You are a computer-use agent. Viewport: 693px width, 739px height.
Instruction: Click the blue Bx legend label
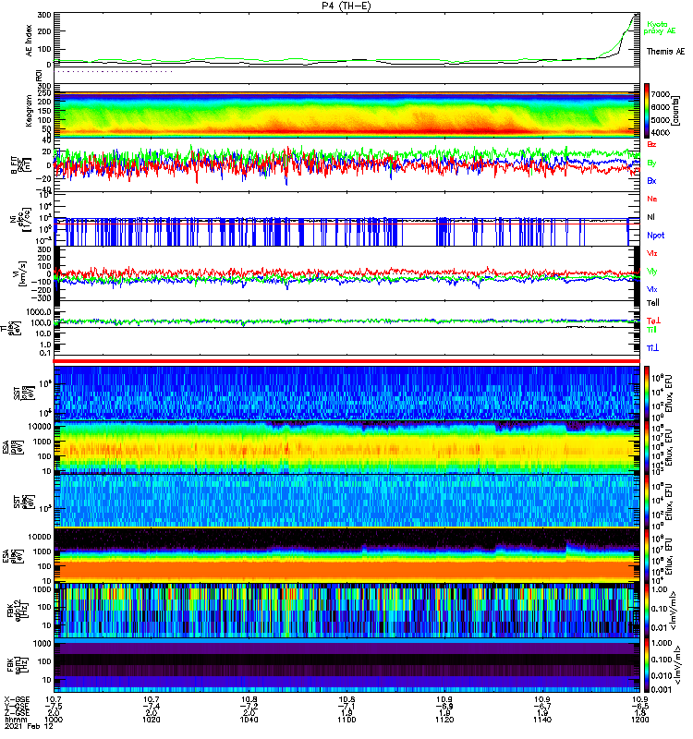point(651,181)
